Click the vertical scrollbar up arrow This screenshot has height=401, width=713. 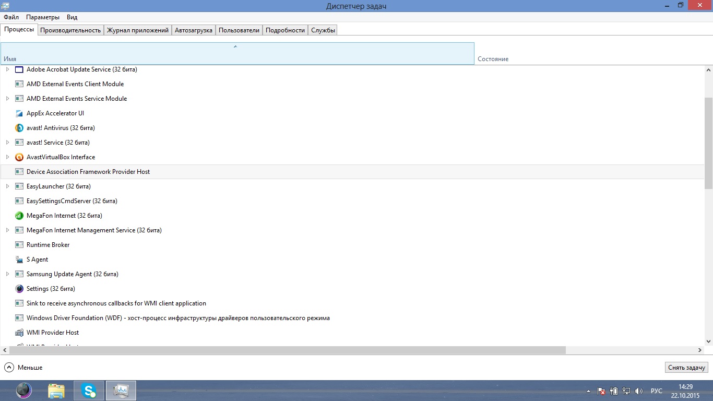click(x=708, y=69)
